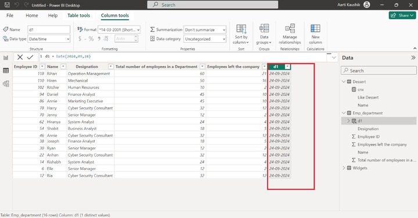Switch to Model view icon in sidebar
The image size is (418, 218).
pos(6,83)
